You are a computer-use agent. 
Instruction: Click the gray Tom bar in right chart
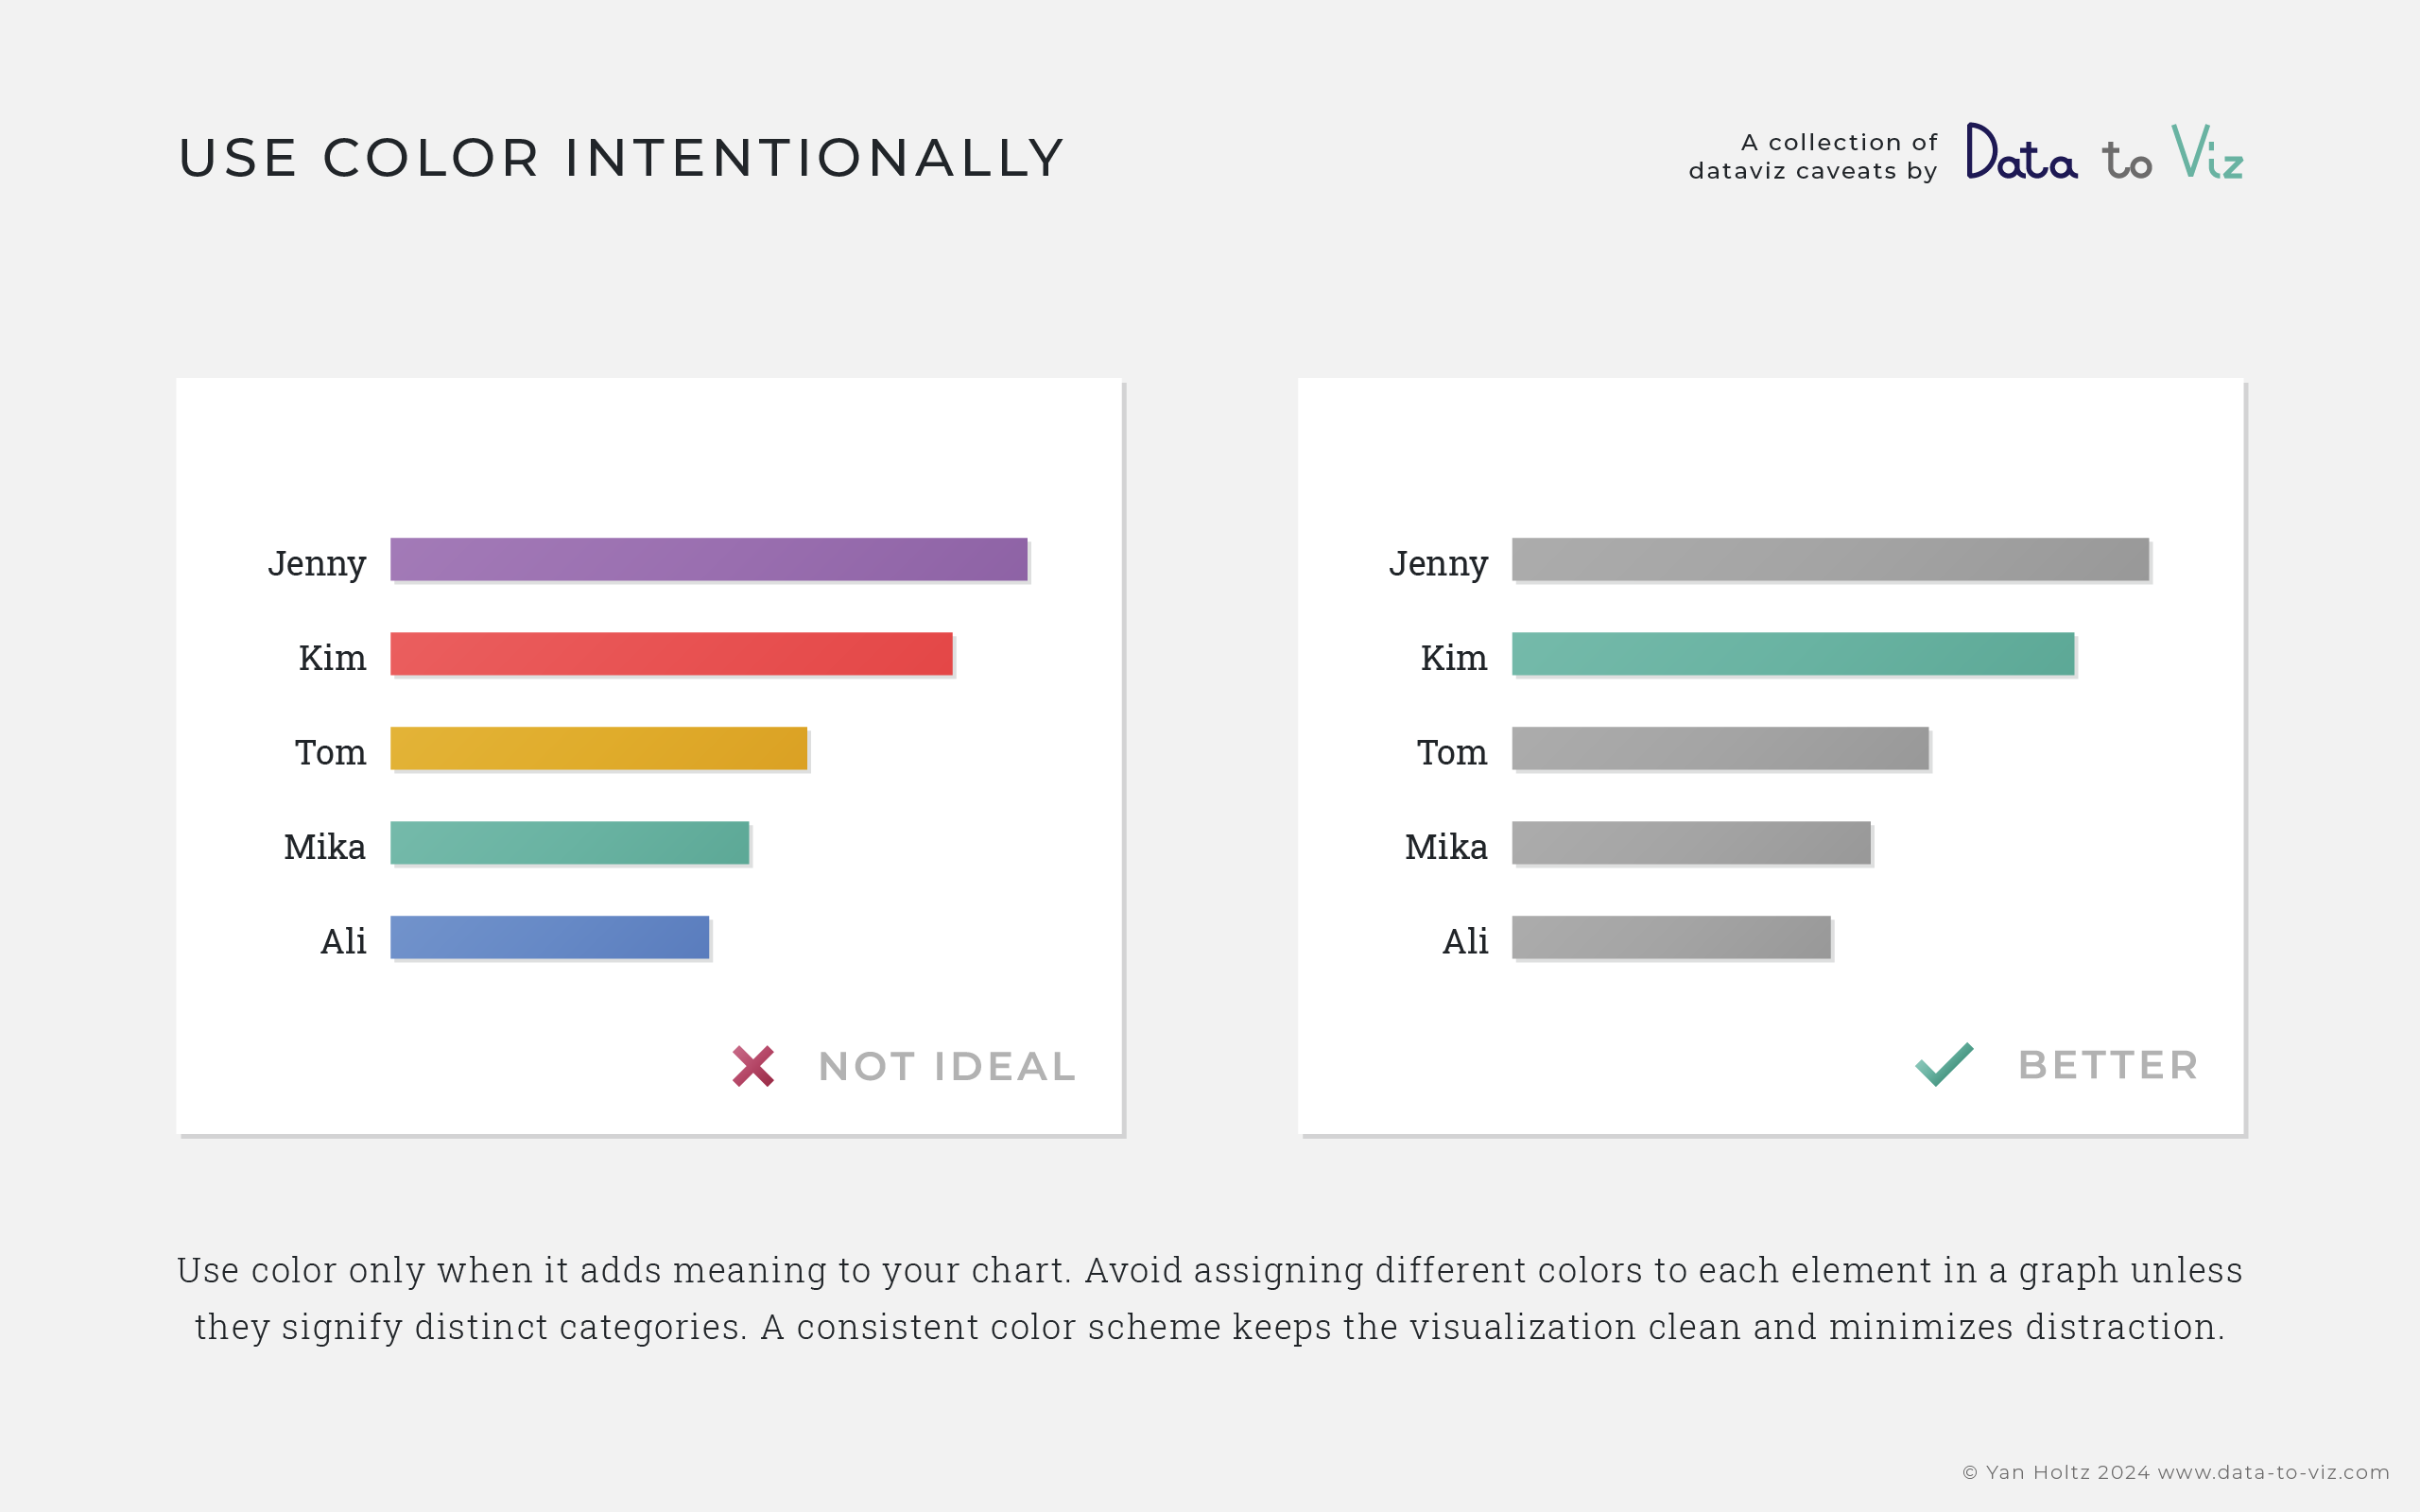1720,748
